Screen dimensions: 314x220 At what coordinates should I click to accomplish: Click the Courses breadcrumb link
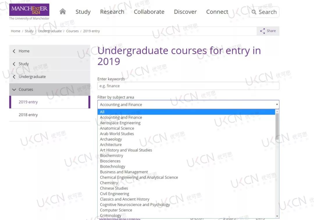[72, 31]
